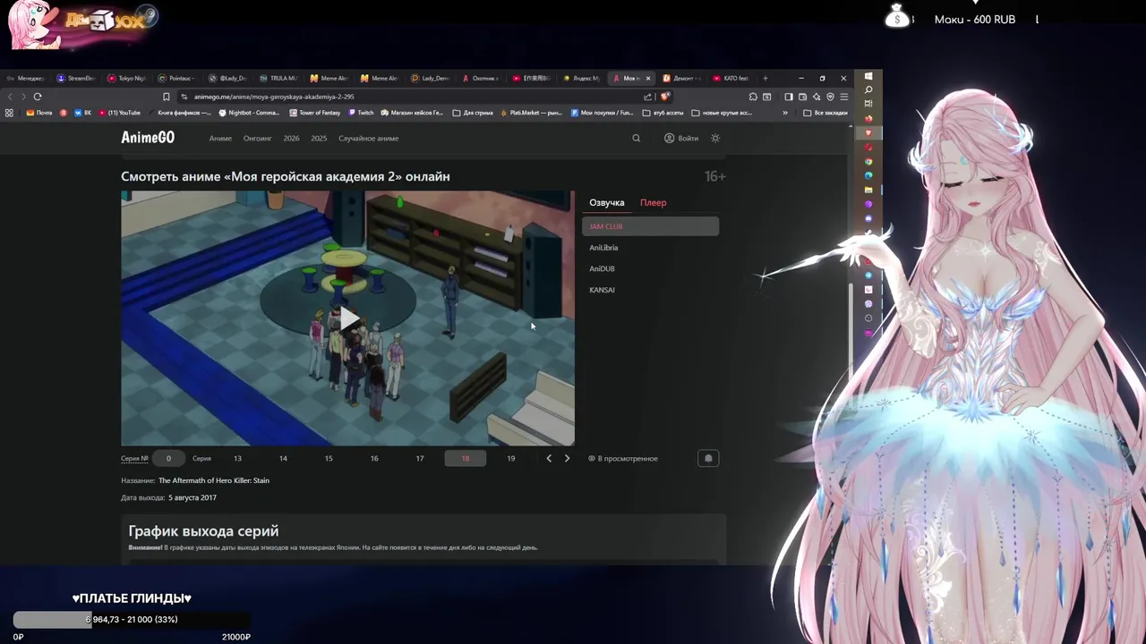Open File Explorer from the taskbar
1146x644 pixels.
tap(868, 190)
